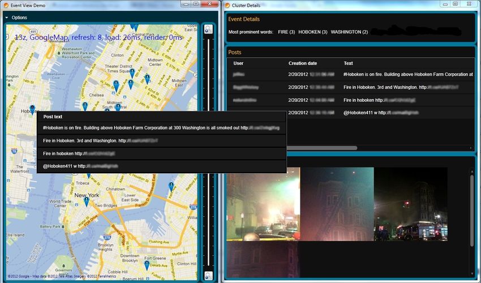
Task: Click the Posts section heading
Action: [235, 52]
